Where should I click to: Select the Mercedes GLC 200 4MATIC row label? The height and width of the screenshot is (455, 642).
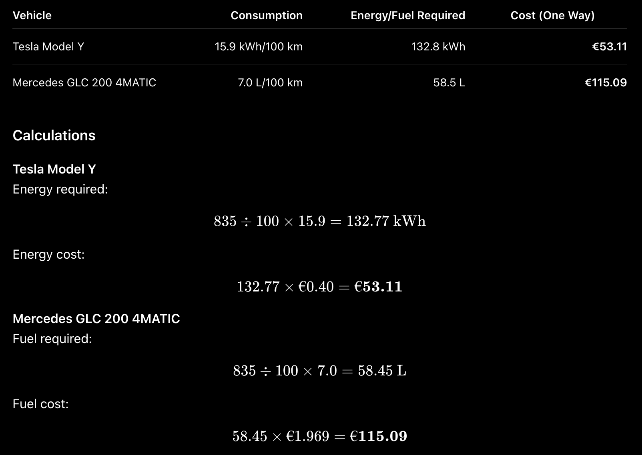coord(84,82)
